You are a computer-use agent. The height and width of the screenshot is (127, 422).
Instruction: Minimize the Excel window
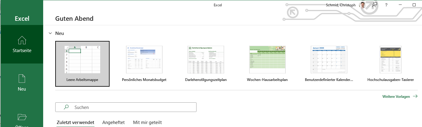tap(400, 5)
